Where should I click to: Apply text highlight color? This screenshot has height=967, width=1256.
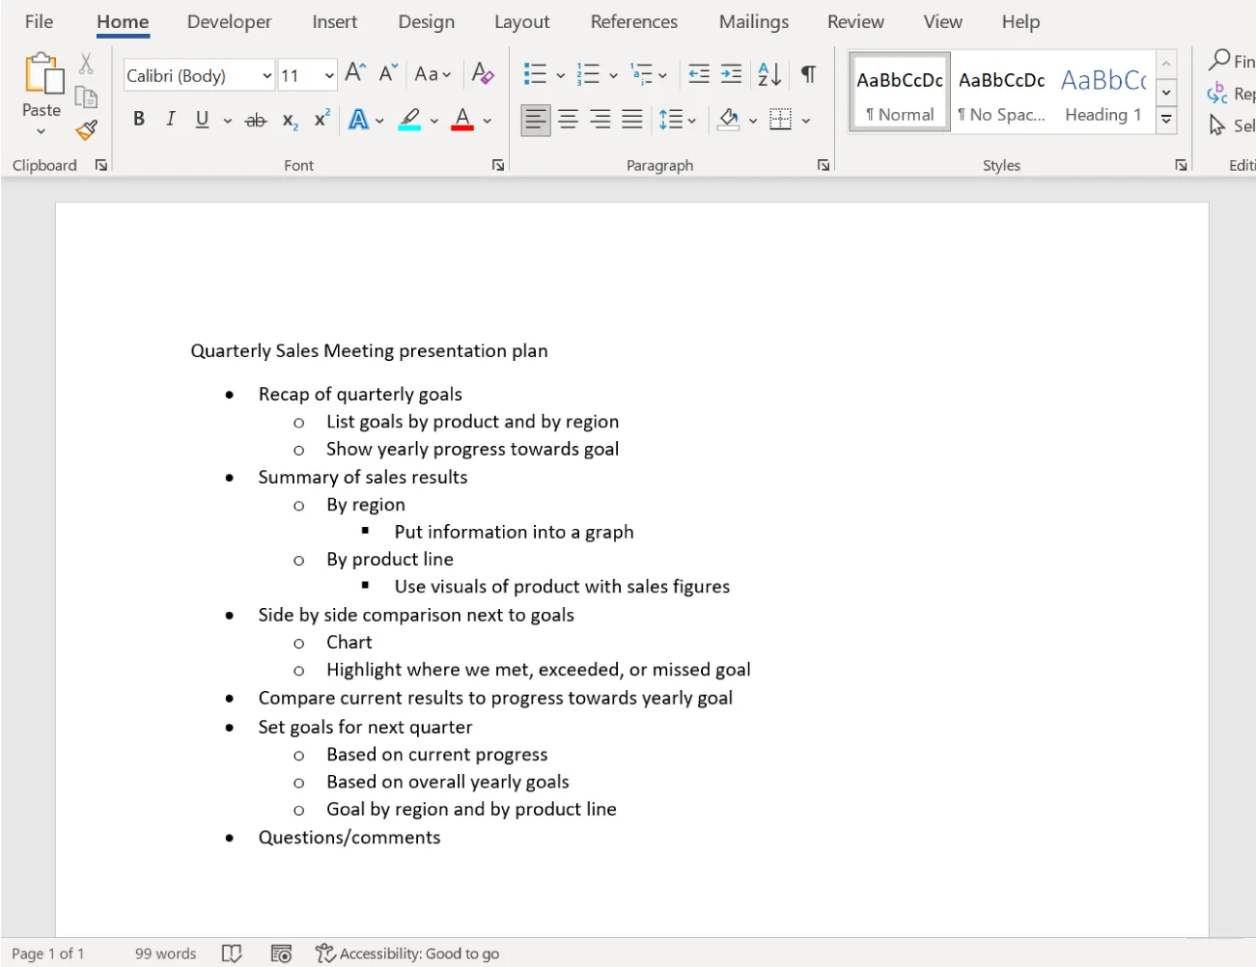[409, 119]
